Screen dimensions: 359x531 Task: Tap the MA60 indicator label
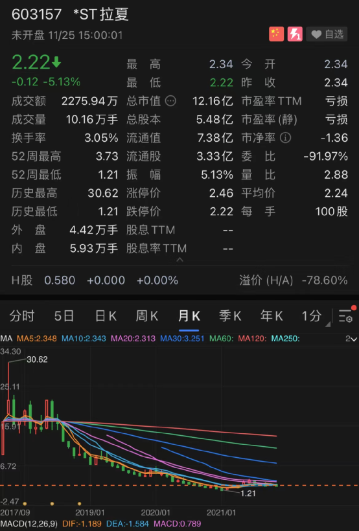(222, 338)
